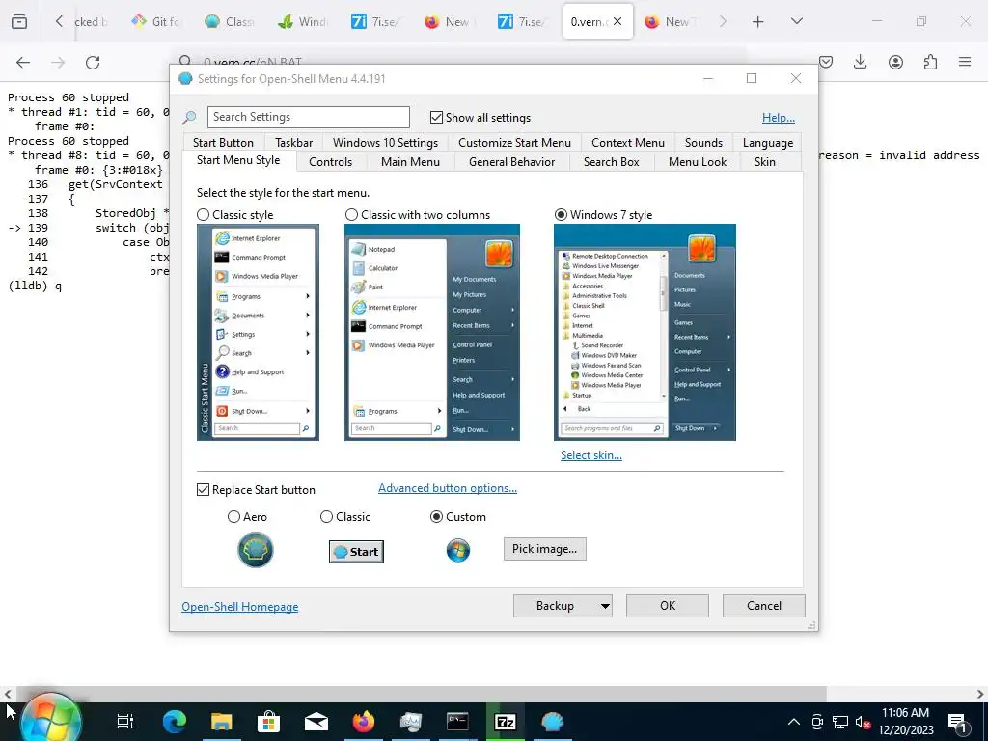The image size is (988, 741).
Task: Reload the page in Firefox
Action: pyautogui.click(x=93, y=62)
